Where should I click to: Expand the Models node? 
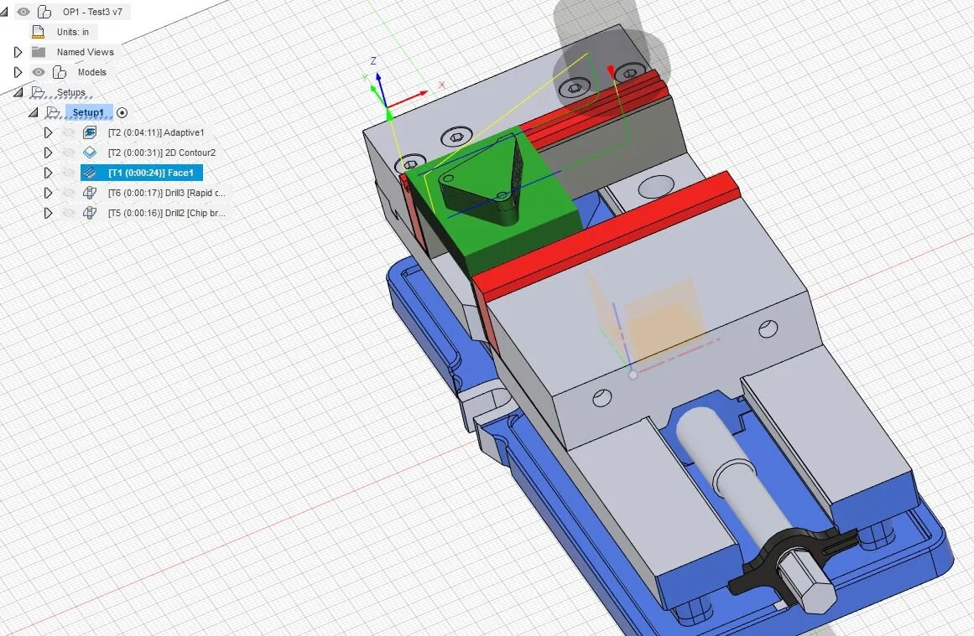click(18, 72)
